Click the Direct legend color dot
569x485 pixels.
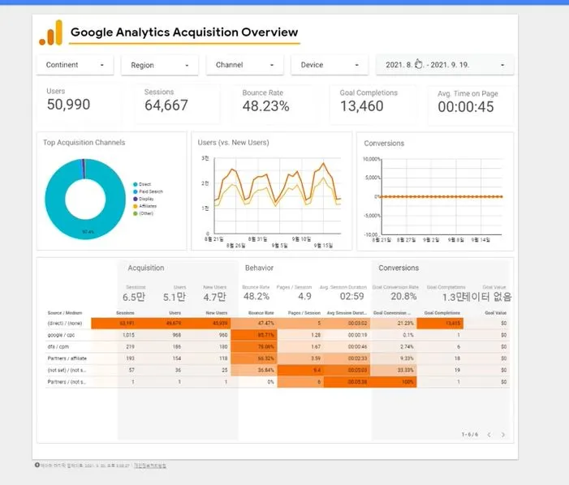[136, 184]
